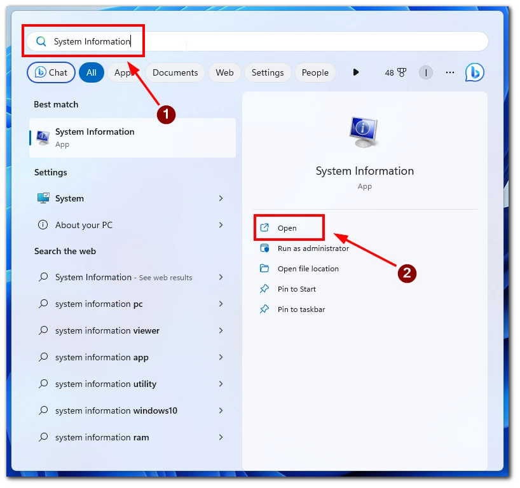Click the Bing icon at top right

(x=475, y=72)
